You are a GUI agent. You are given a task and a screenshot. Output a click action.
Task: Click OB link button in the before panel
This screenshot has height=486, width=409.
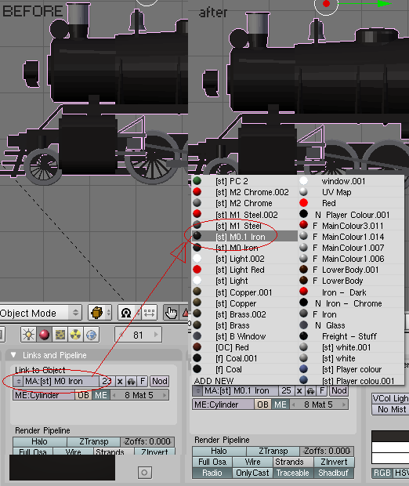tap(83, 395)
